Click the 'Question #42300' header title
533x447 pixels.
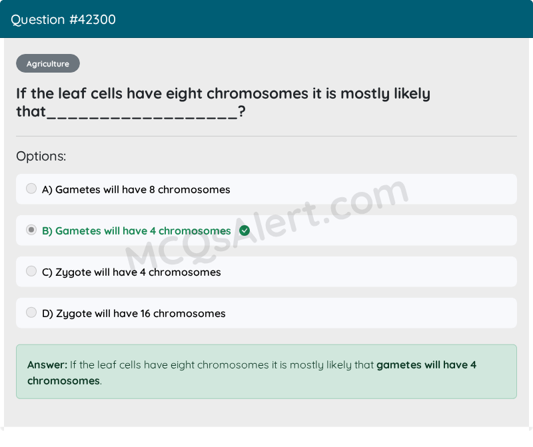click(63, 20)
